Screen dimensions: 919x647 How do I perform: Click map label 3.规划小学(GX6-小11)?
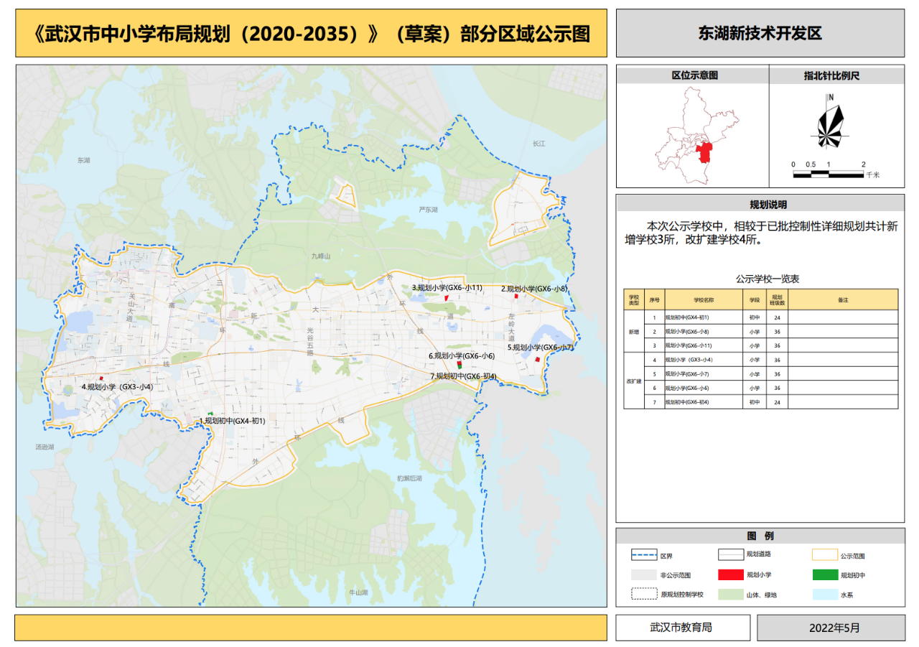(447, 287)
